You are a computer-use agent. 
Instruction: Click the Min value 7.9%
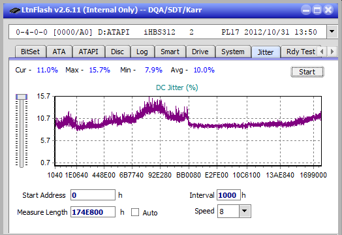point(153,70)
